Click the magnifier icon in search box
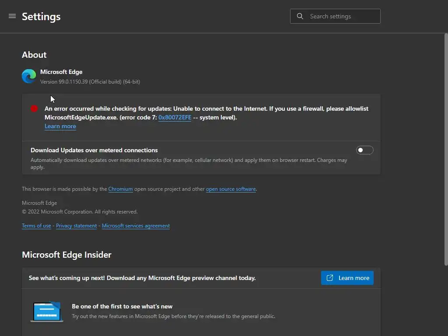Screen dimensions: 448x336 point(300,16)
